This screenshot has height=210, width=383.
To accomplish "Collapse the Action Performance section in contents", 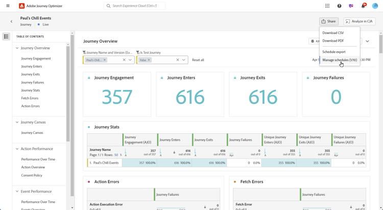I will (17, 149).
